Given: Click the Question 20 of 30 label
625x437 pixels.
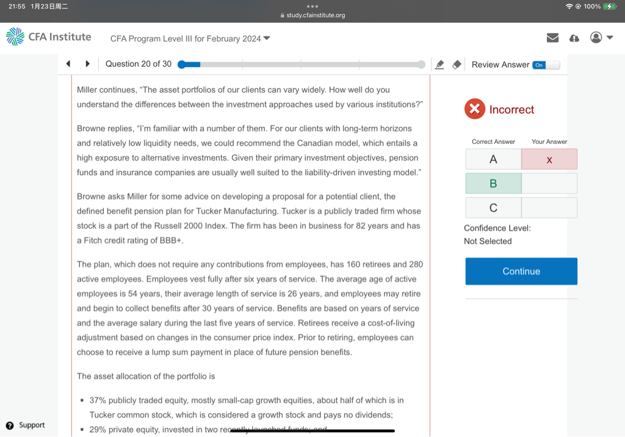Looking at the screenshot, I should (139, 64).
